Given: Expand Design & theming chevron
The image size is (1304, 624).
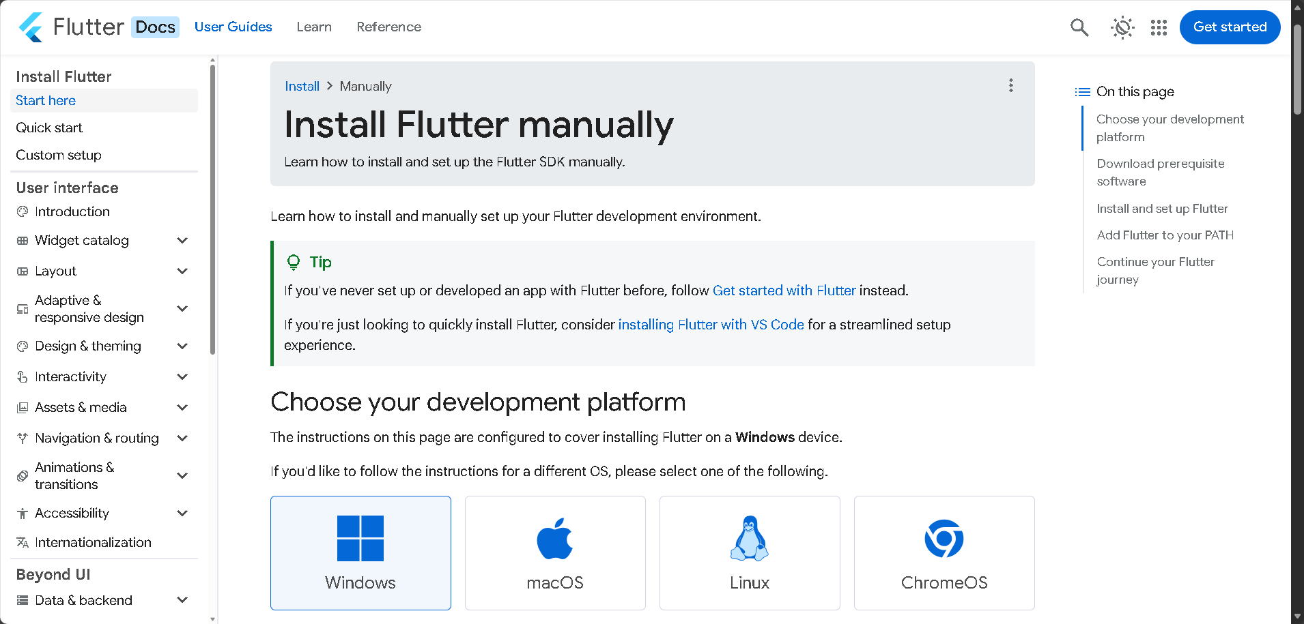Looking at the screenshot, I should point(182,346).
